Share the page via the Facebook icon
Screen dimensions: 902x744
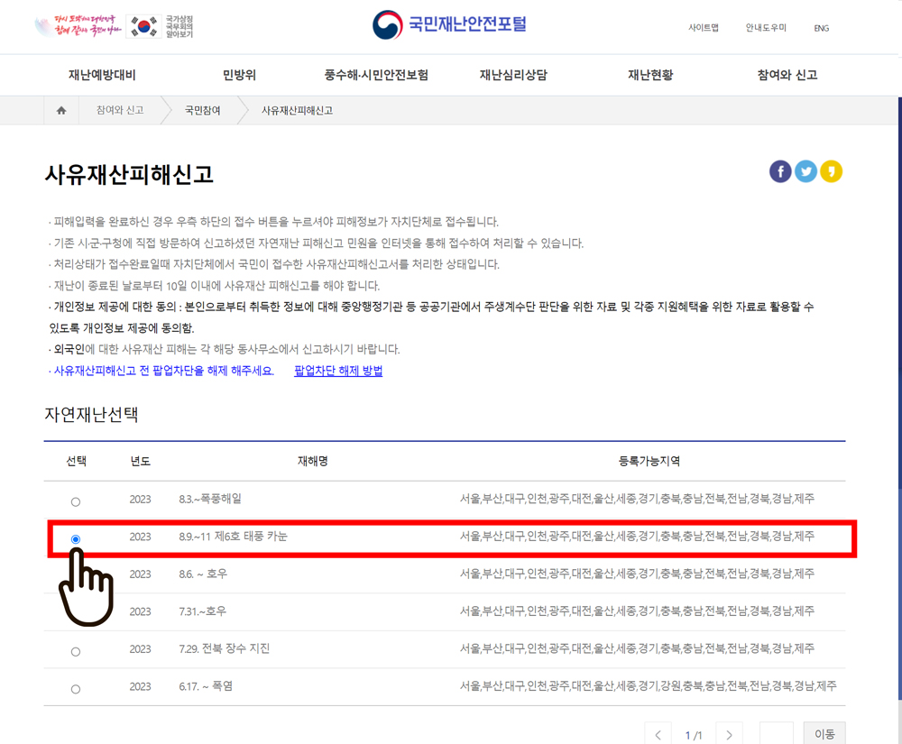tap(780, 170)
